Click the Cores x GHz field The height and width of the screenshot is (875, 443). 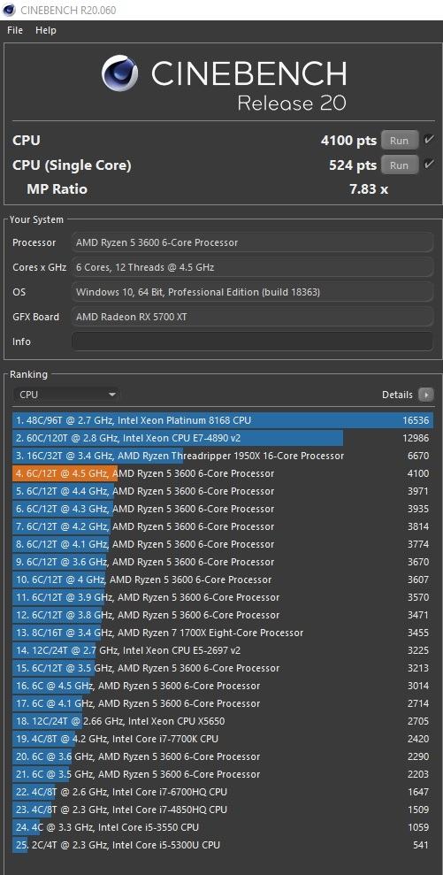[x=252, y=267]
